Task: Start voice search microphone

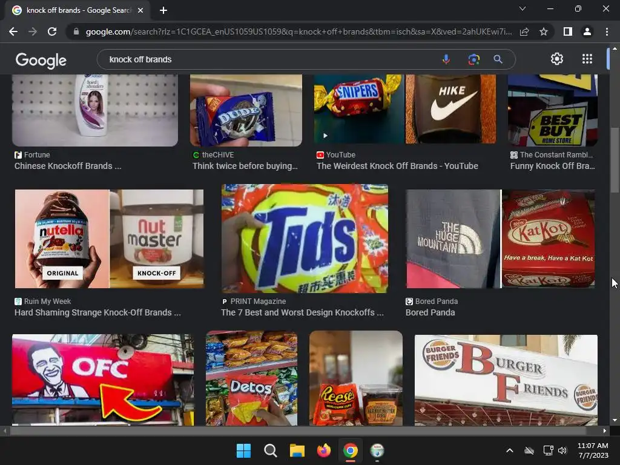Action: [446, 59]
